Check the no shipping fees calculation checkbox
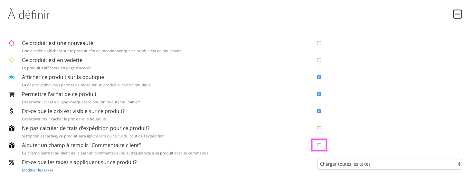The width and height of the screenshot is (473, 184). pos(319,128)
